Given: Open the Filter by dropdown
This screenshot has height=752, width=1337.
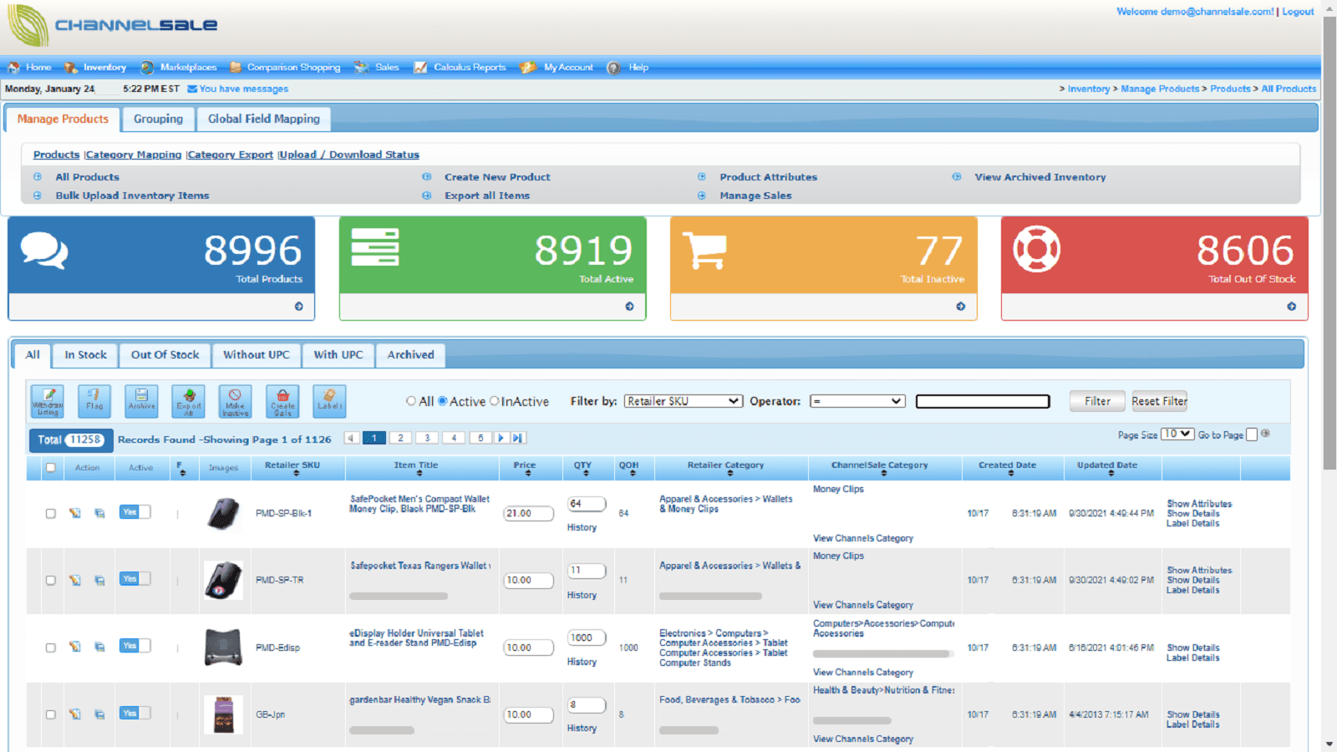Looking at the screenshot, I should point(683,401).
